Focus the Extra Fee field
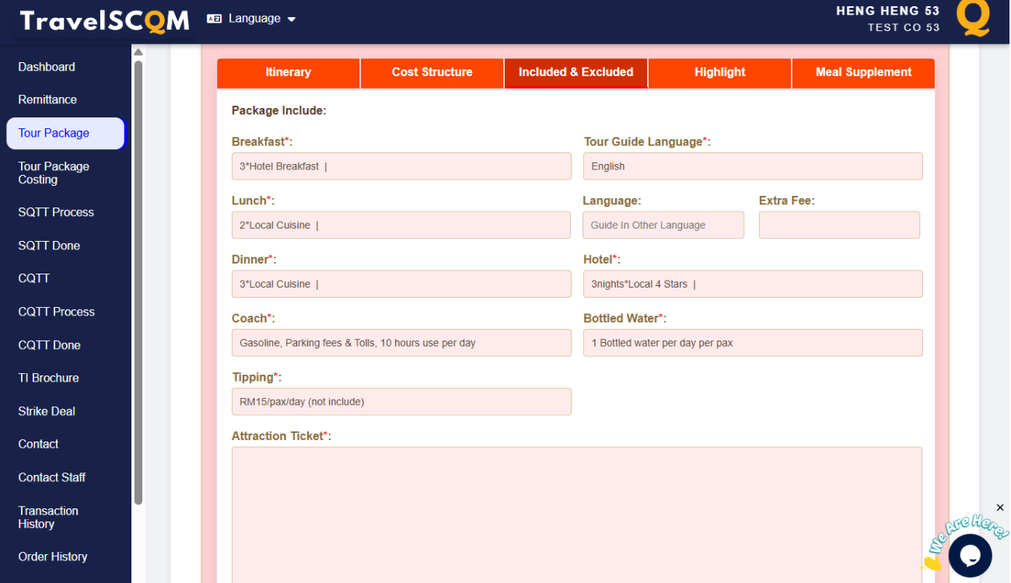The width and height of the screenshot is (1011, 583). pos(839,225)
